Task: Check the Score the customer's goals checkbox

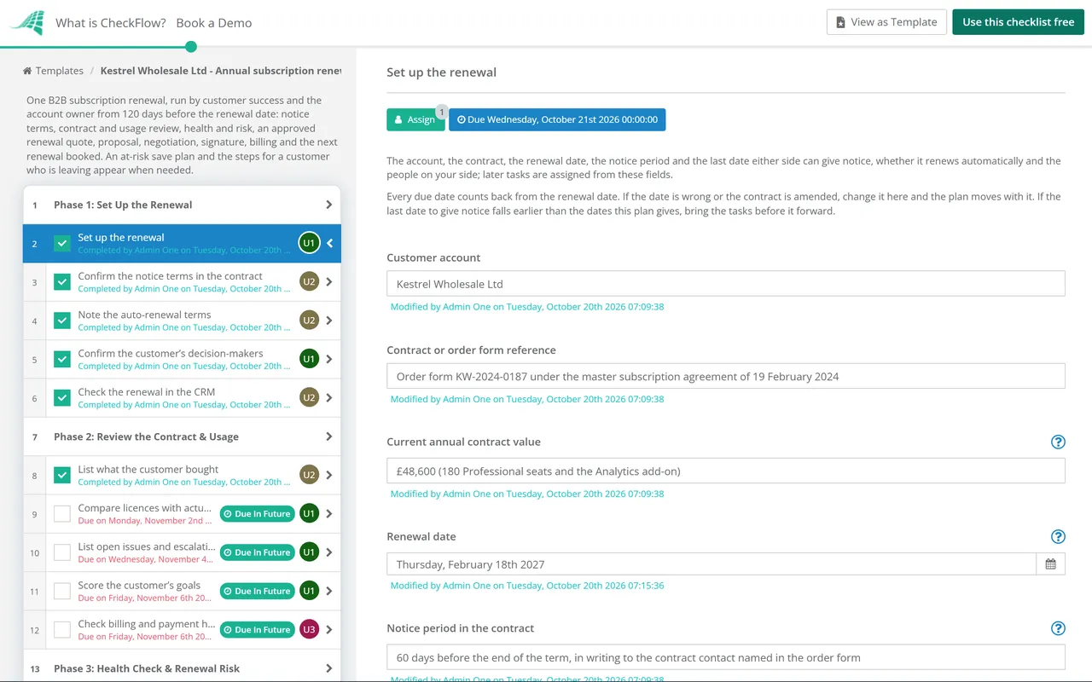Action: click(62, 591)
